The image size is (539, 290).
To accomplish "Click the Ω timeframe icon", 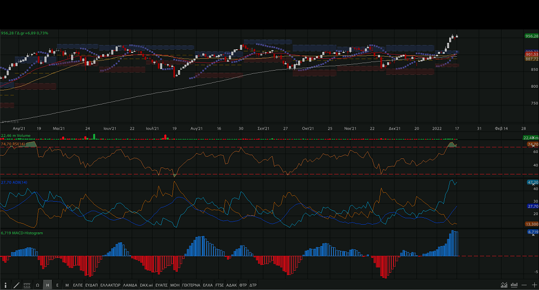I will 37,285.
